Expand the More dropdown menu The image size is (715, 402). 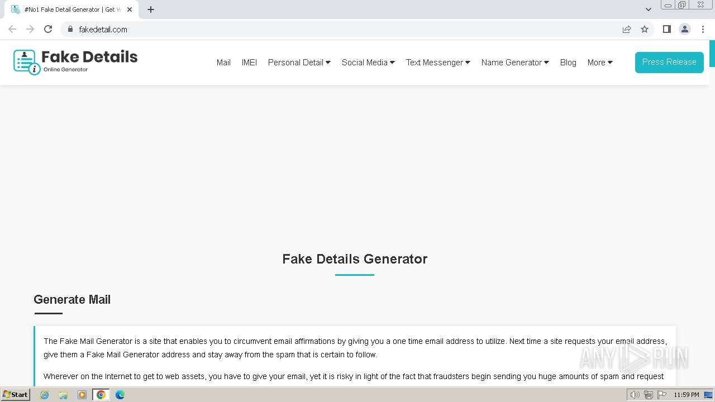(x=600, y=63)
